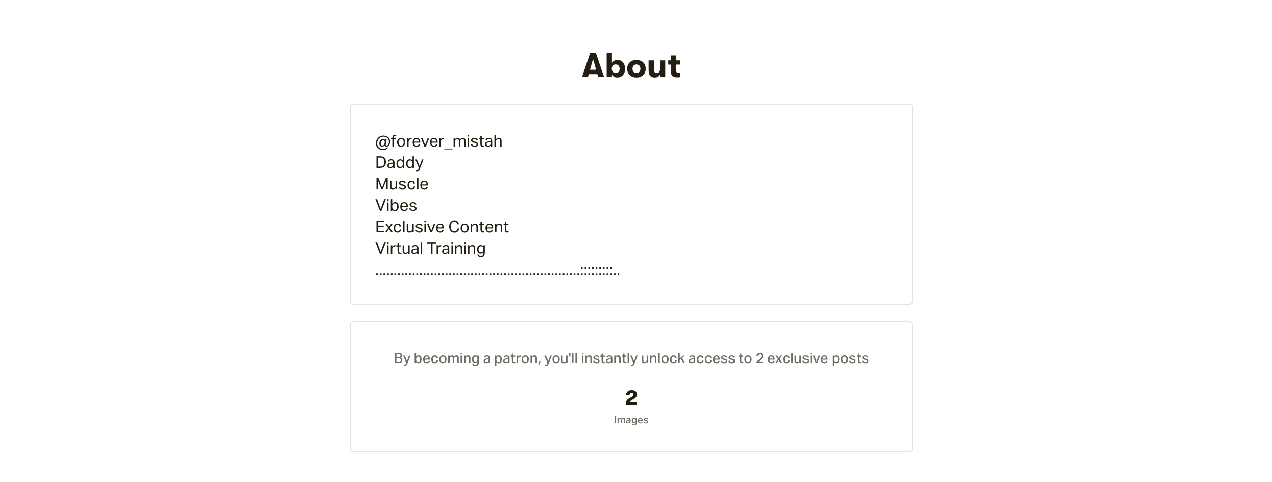The width and height of the screenshot is (1272, 482).
Task: Click the long dotted divider line
Action: click(497, 274)
